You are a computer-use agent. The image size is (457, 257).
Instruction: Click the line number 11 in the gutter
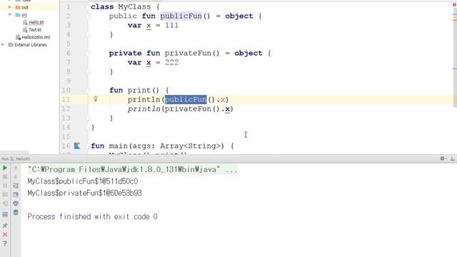[x=66, y=99]
